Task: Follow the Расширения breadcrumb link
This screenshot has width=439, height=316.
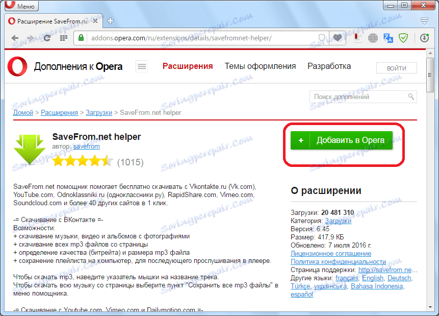Action: [59, 113]
